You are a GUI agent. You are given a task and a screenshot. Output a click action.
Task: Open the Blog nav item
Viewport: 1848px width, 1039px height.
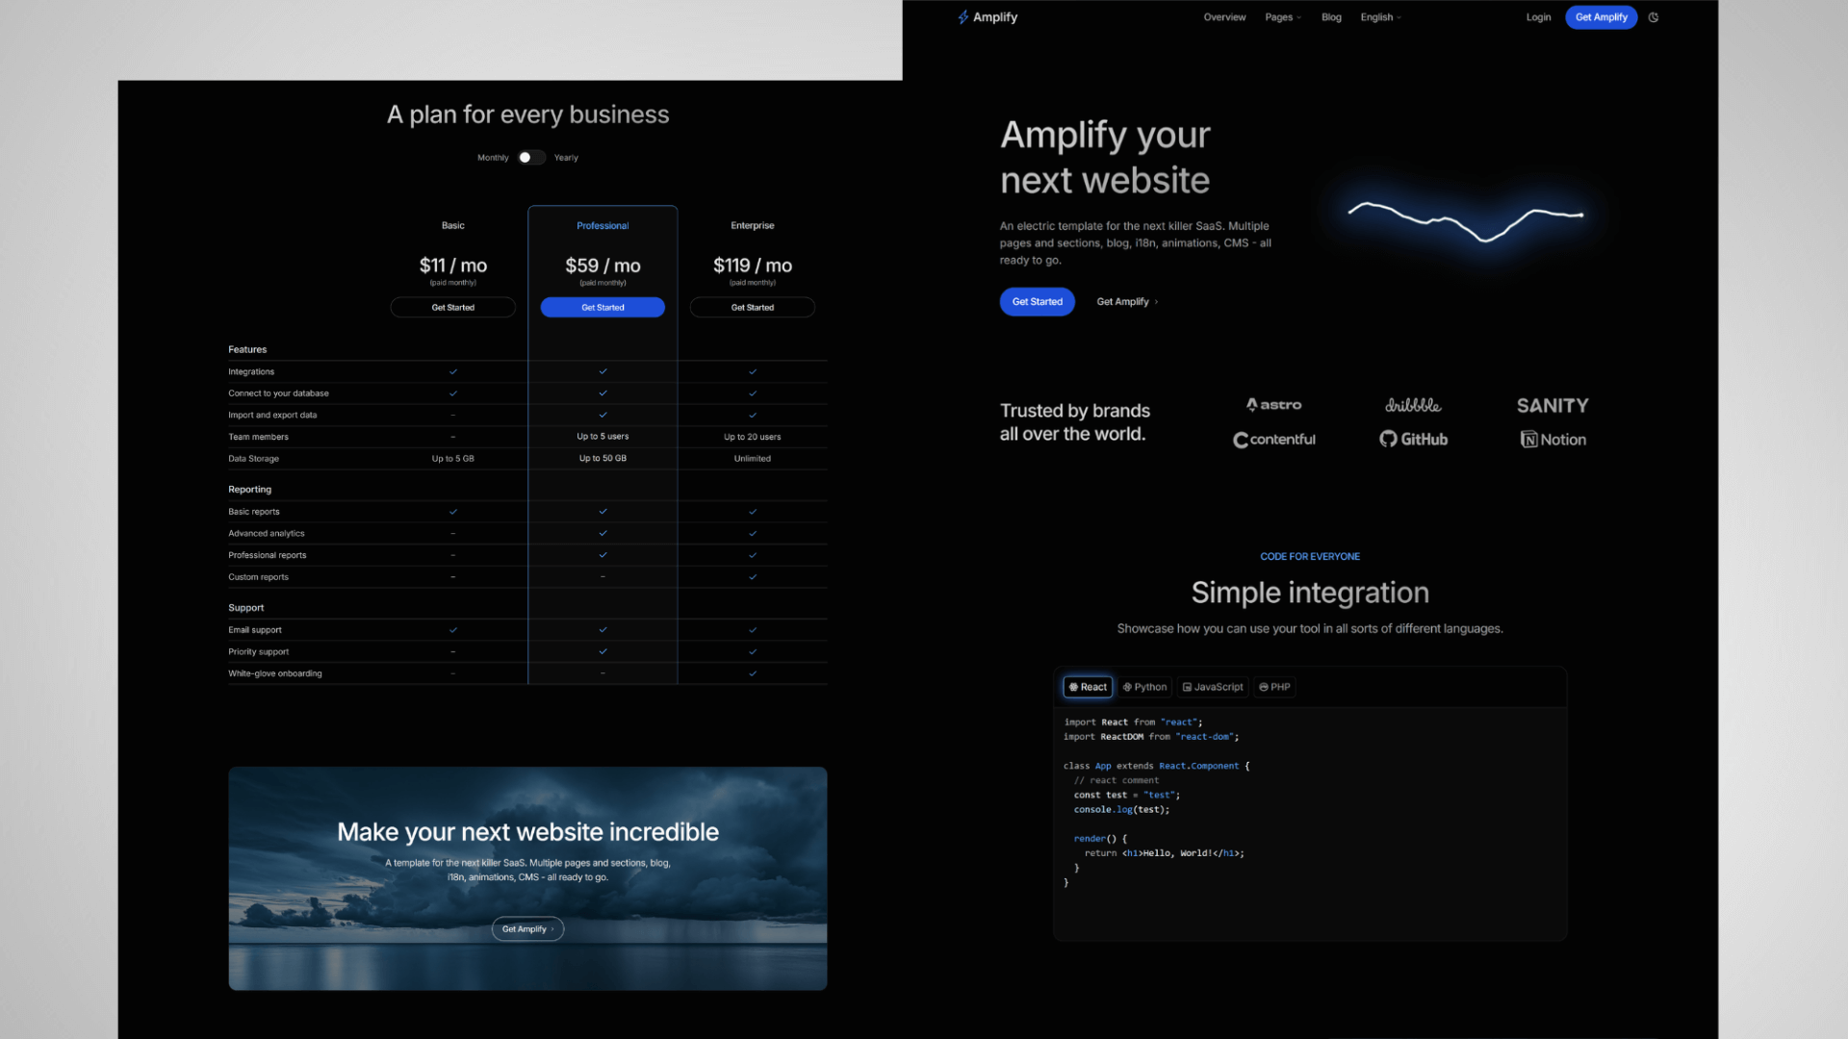point(1331,17)
